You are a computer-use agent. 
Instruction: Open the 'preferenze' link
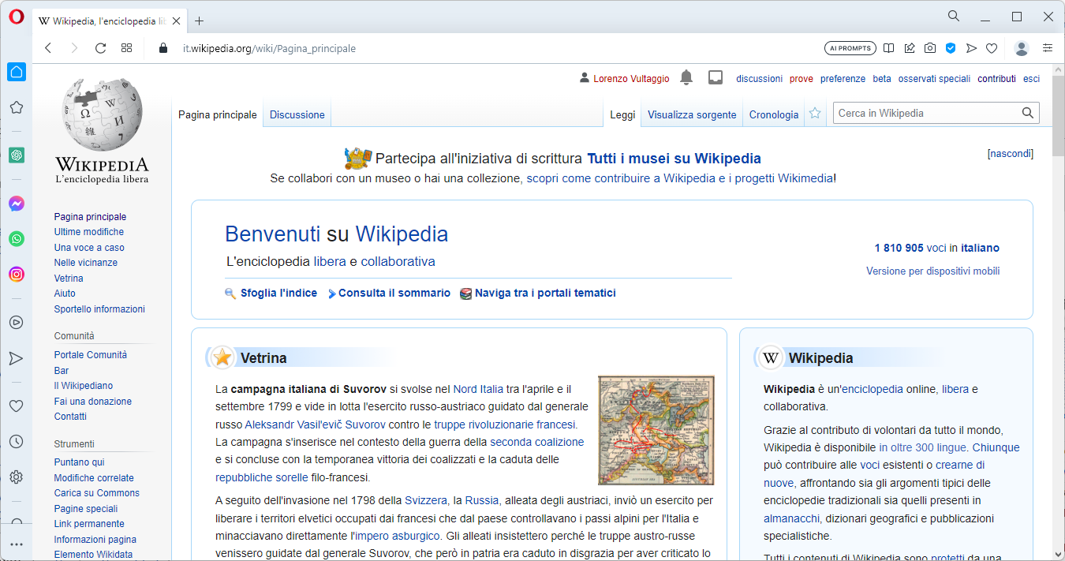[843, 78]
